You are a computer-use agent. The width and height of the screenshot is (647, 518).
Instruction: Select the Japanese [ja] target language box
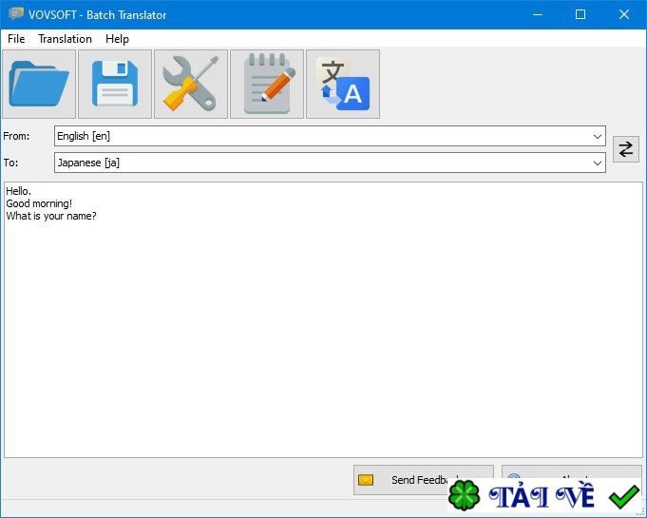click(330, 163)
